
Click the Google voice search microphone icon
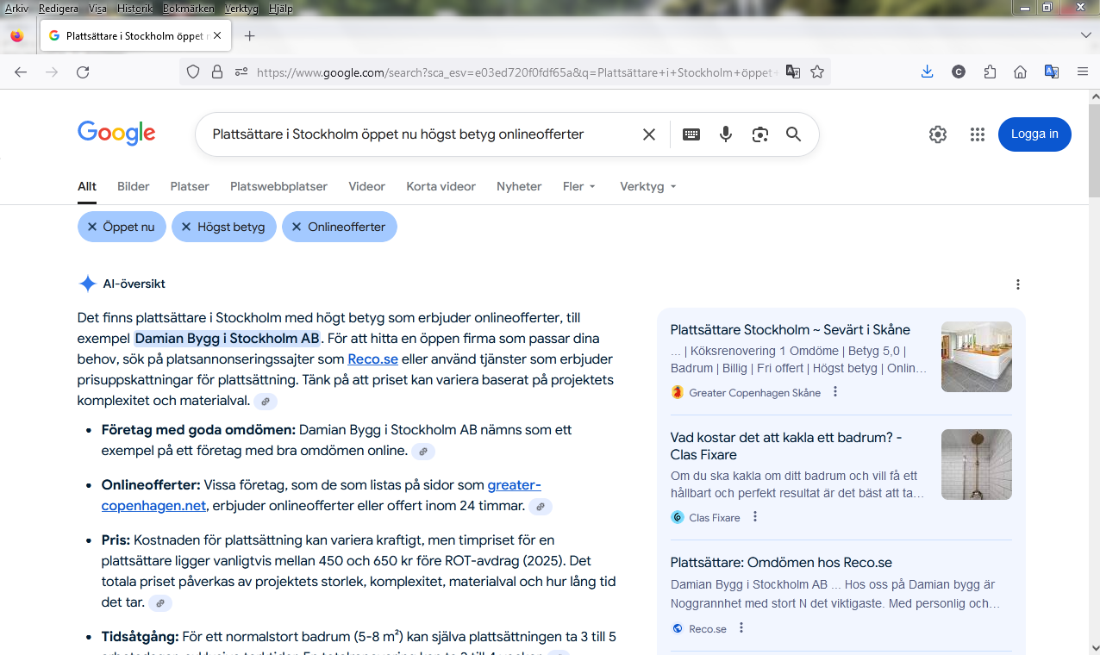726,134
